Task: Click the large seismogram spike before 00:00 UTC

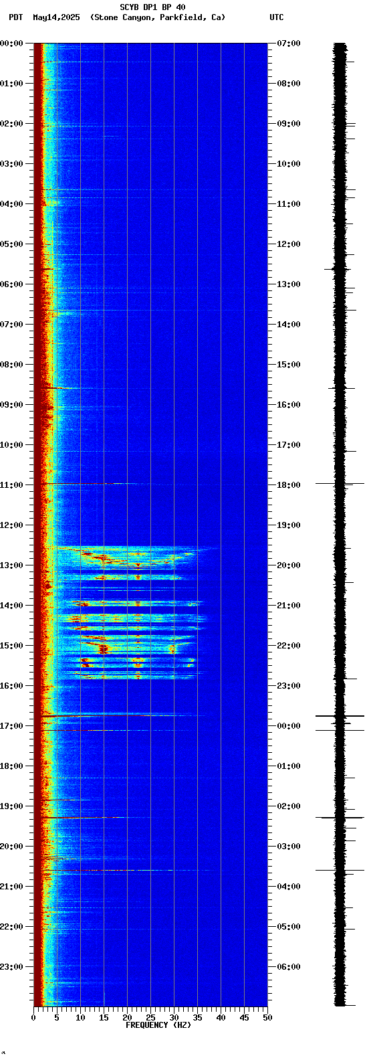Action: click(x=340, y=716)
